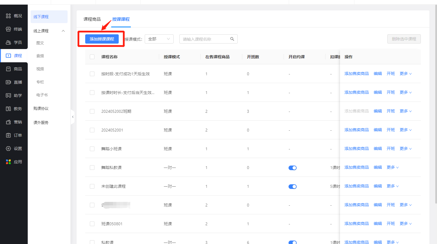The height and width of the screenshot is (244, 437).
Task: Click 添加售卖商品 for 未创建此课程
Action: [x=357, y=186]
